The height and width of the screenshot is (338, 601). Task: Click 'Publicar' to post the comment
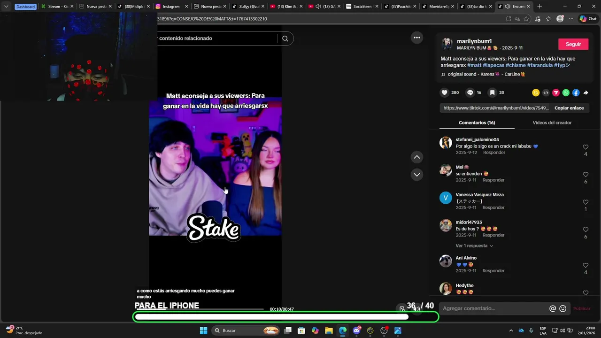tap(582, 308)
